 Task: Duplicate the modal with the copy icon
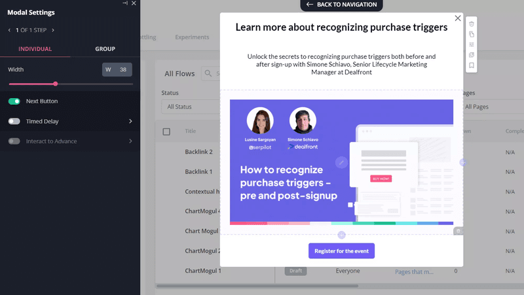pos(472,34)
